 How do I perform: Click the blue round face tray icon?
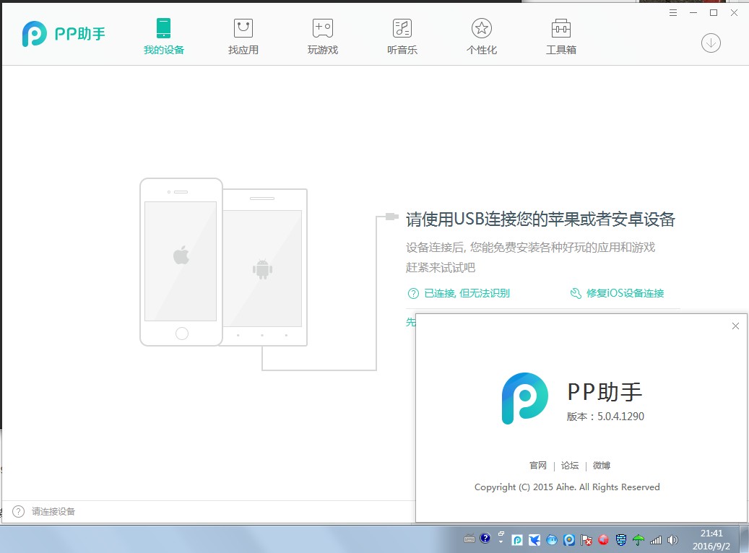tap(551, 539)
